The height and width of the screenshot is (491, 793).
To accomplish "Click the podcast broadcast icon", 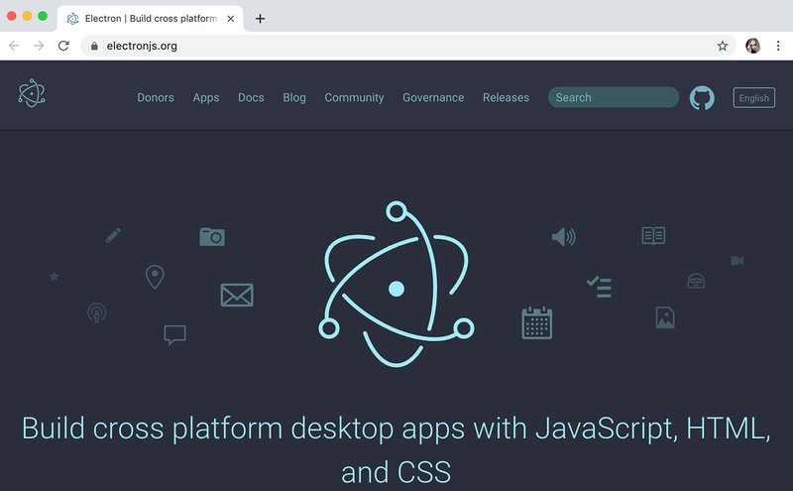I will pos(96,312).
